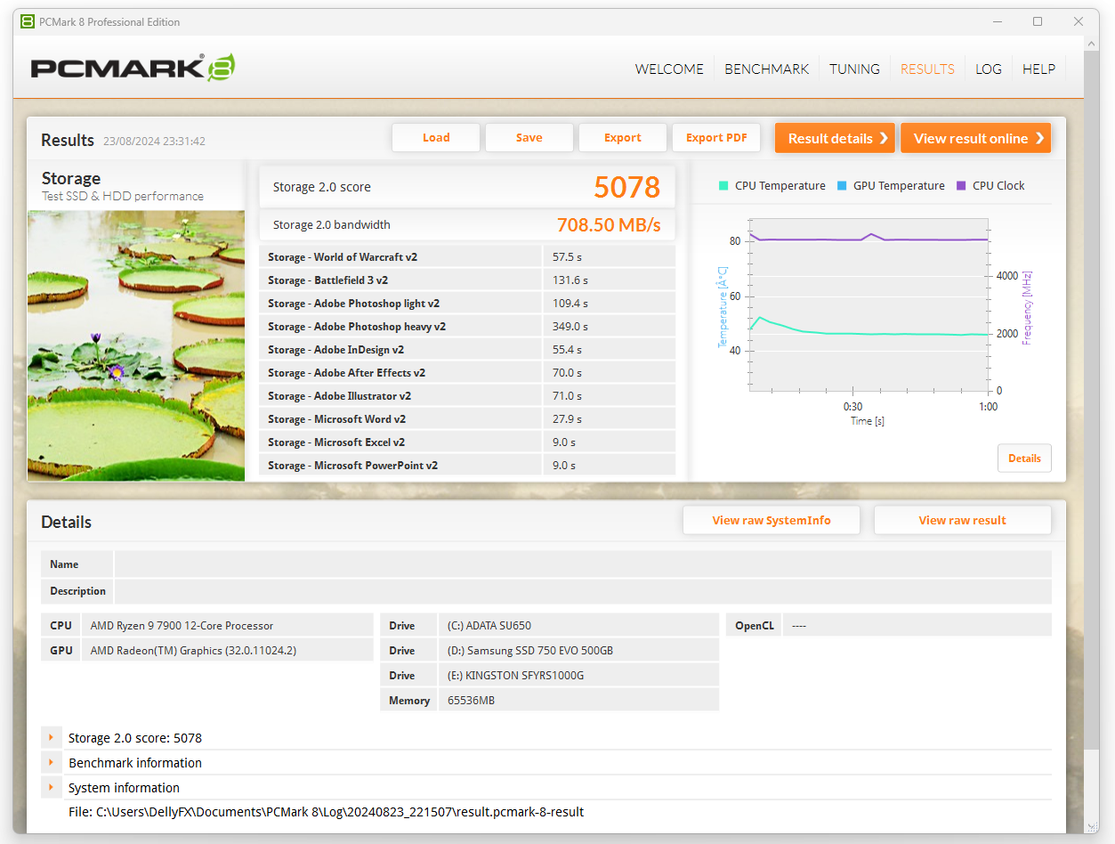The image size is (1115, 844).
Task: Click the results timestamp 23/08/2024 23:31:42
Action: (155, 142)
